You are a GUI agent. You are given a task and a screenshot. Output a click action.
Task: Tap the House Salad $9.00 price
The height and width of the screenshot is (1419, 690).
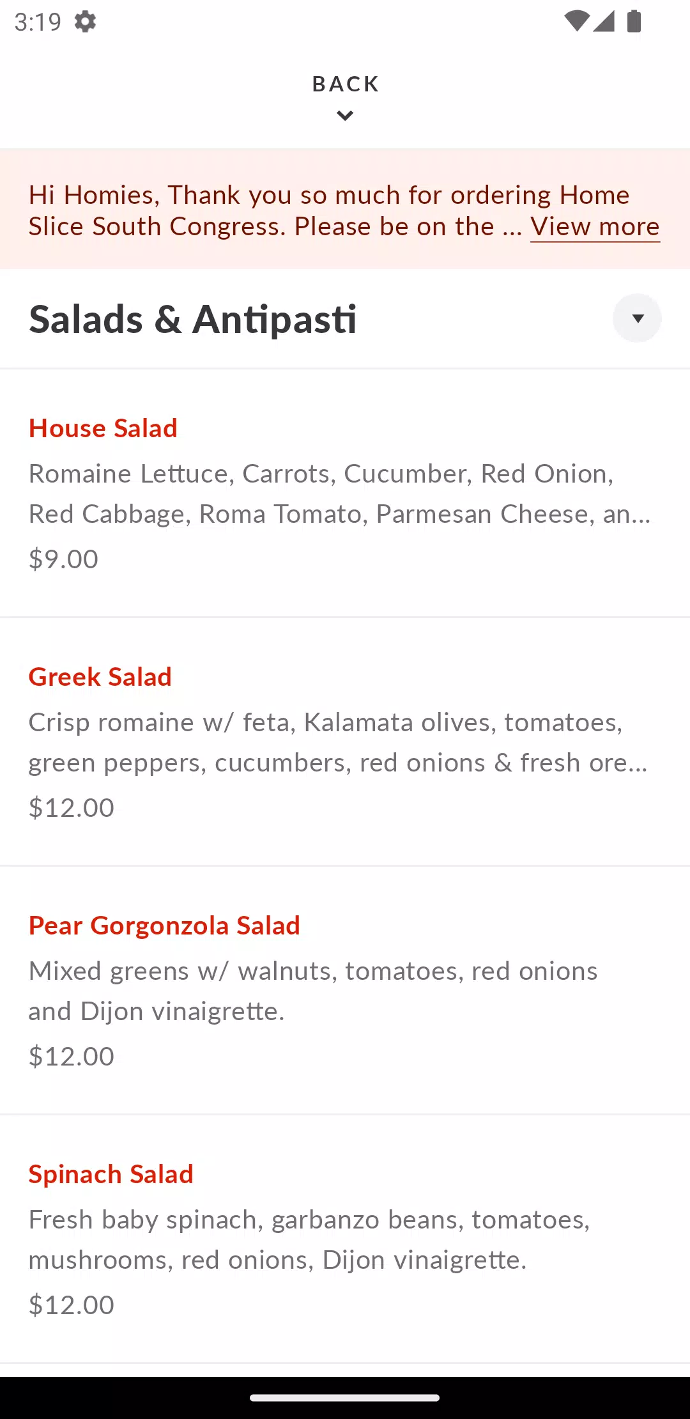click(63, 559)
